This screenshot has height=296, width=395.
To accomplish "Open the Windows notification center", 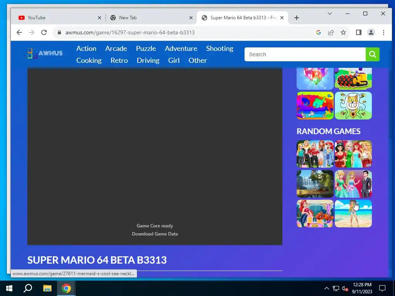I will pyautogui.click(x=382, y=288).
